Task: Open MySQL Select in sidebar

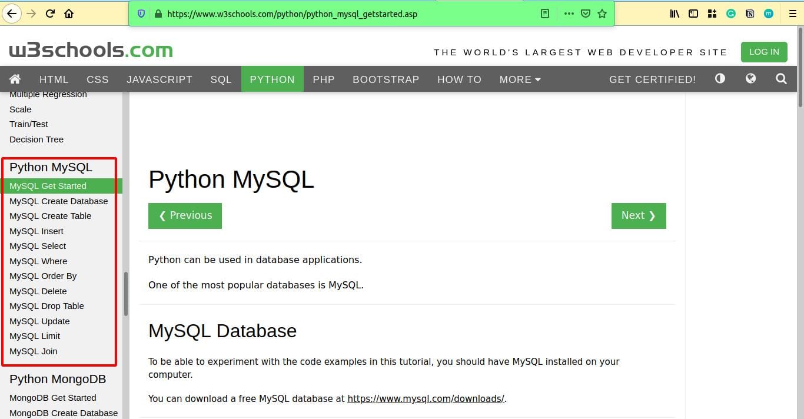Action: [38, 246]
